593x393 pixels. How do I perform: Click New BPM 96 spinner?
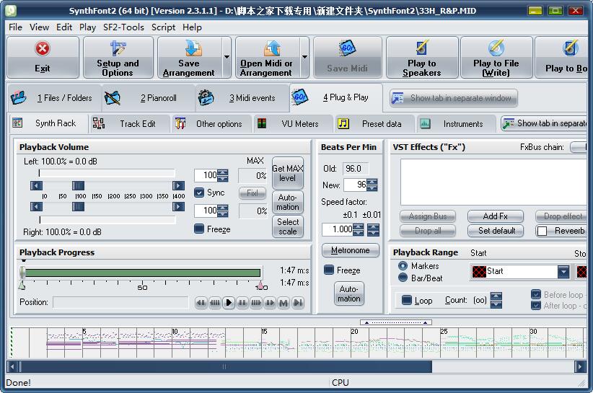[x=372, y=185]
